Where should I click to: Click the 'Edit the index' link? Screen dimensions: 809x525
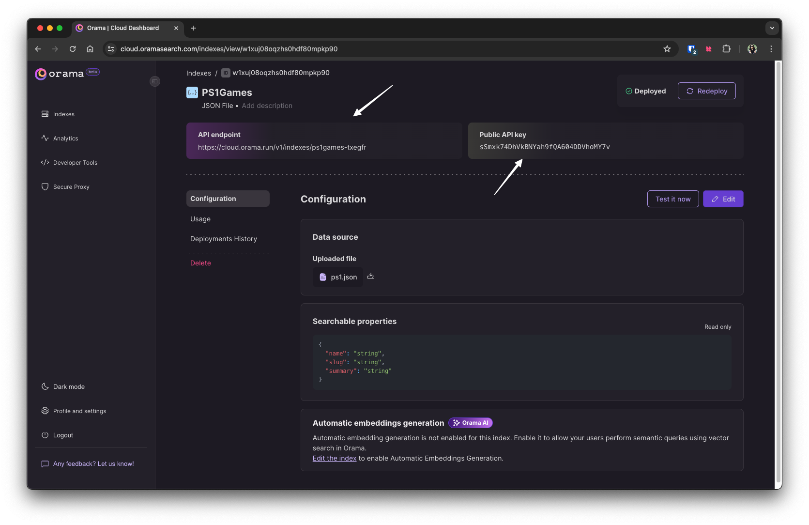point(335,458)
